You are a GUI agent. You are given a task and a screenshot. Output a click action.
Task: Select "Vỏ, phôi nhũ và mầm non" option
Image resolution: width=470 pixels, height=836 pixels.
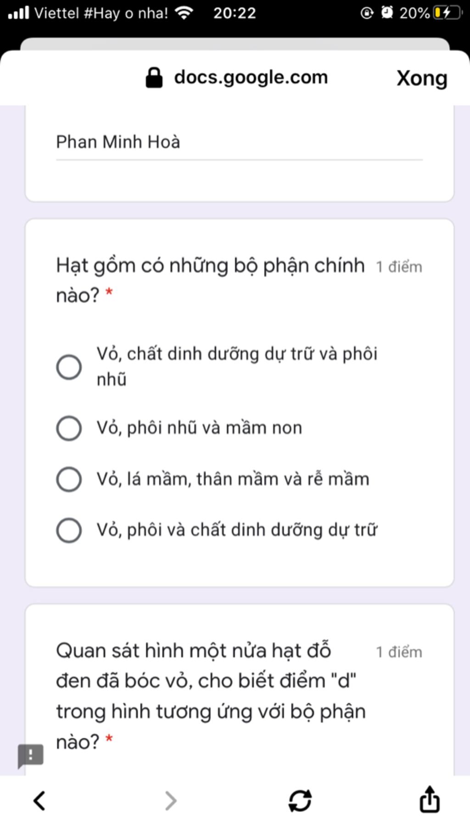(x=69, y=428)
